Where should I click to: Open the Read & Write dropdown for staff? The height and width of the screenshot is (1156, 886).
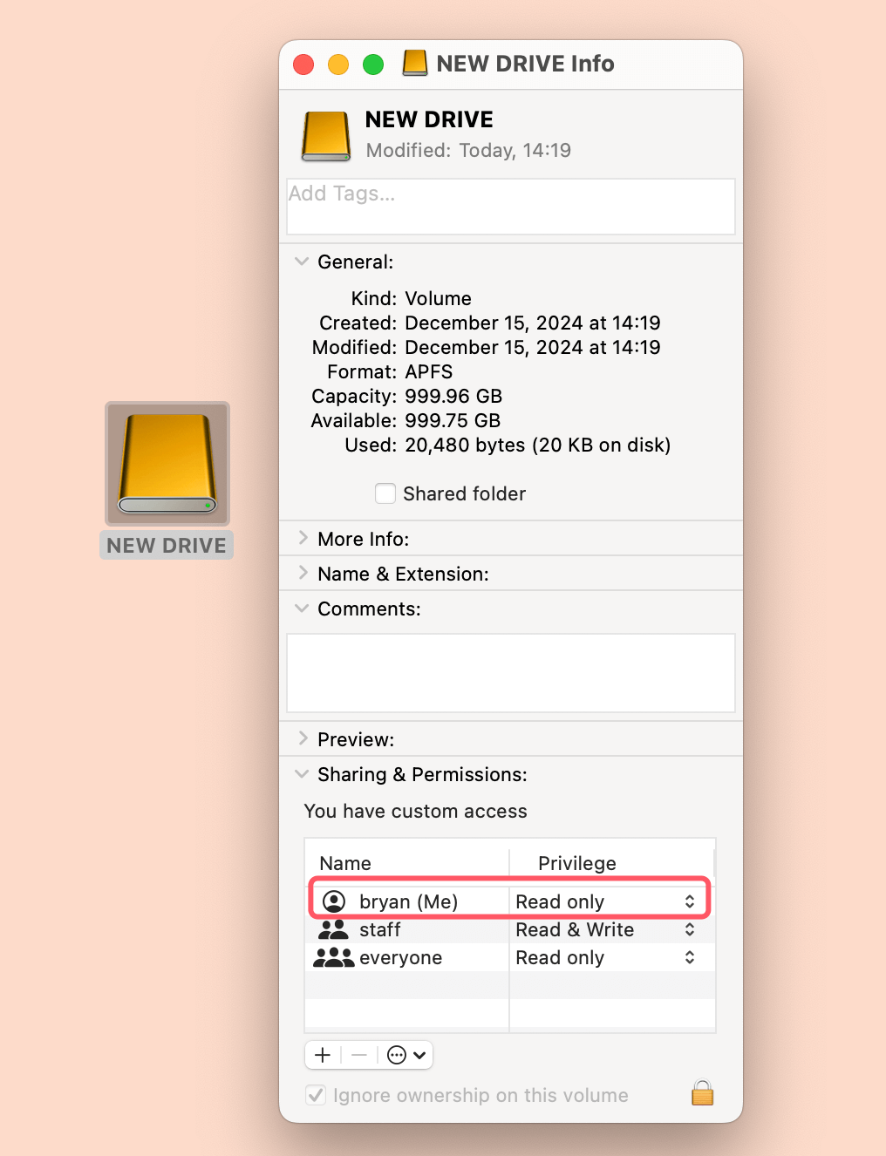pos(608,929)
